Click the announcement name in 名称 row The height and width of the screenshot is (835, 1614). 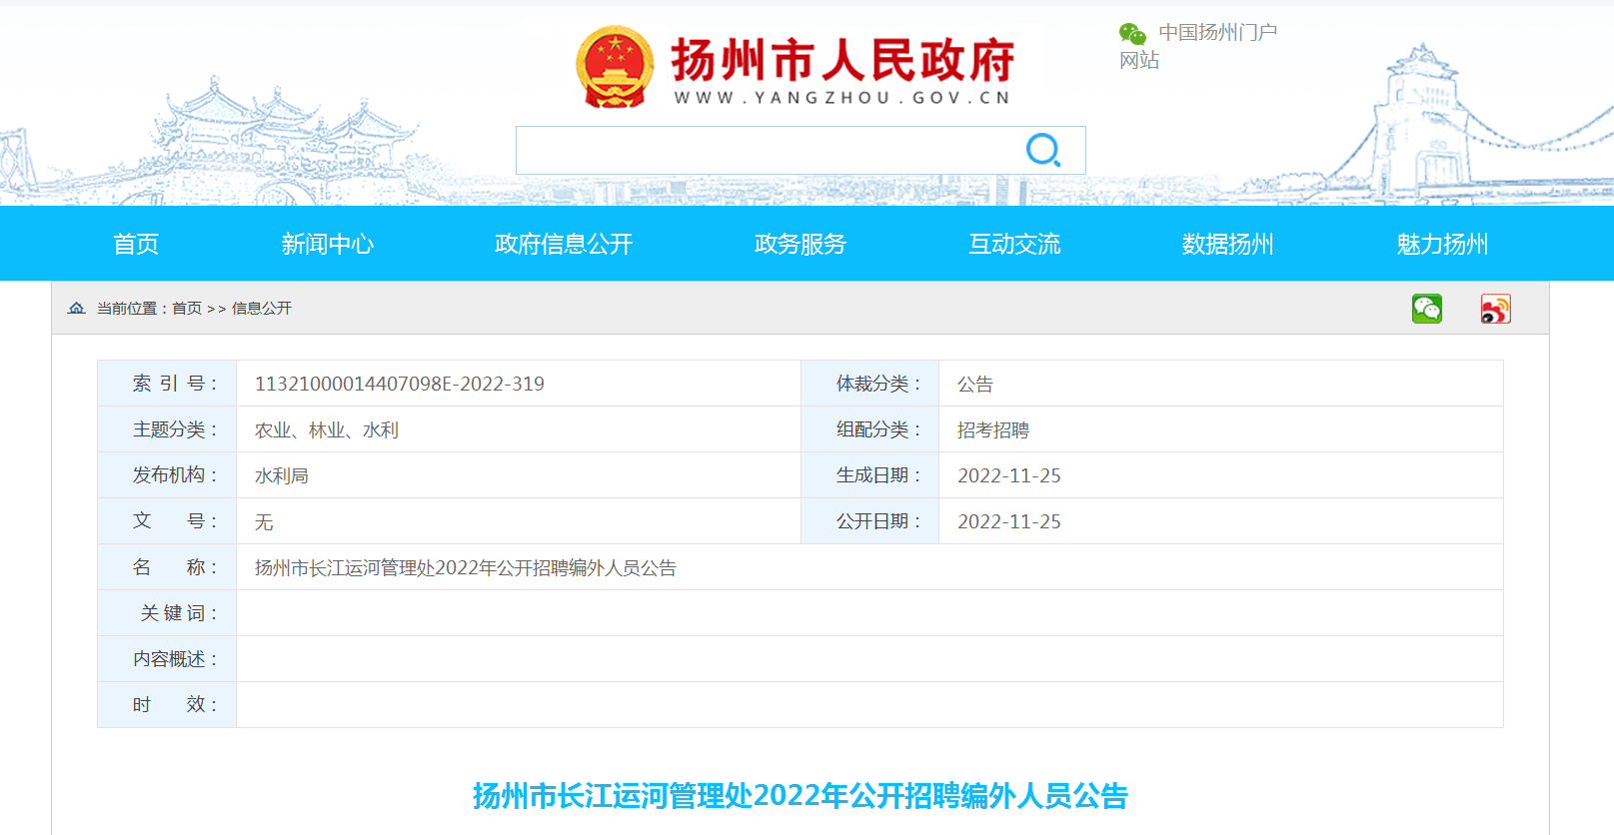(x=465, y=568)
